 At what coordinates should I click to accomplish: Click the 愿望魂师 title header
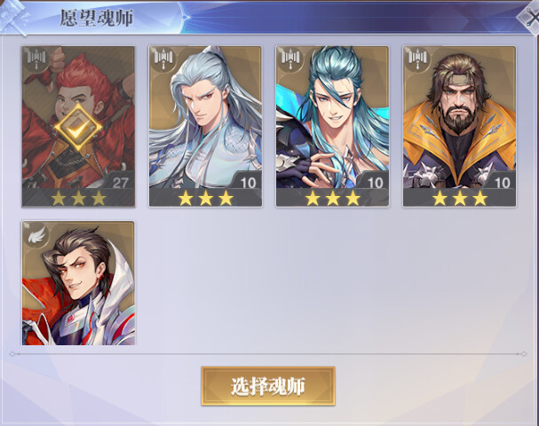coord(97,18)
